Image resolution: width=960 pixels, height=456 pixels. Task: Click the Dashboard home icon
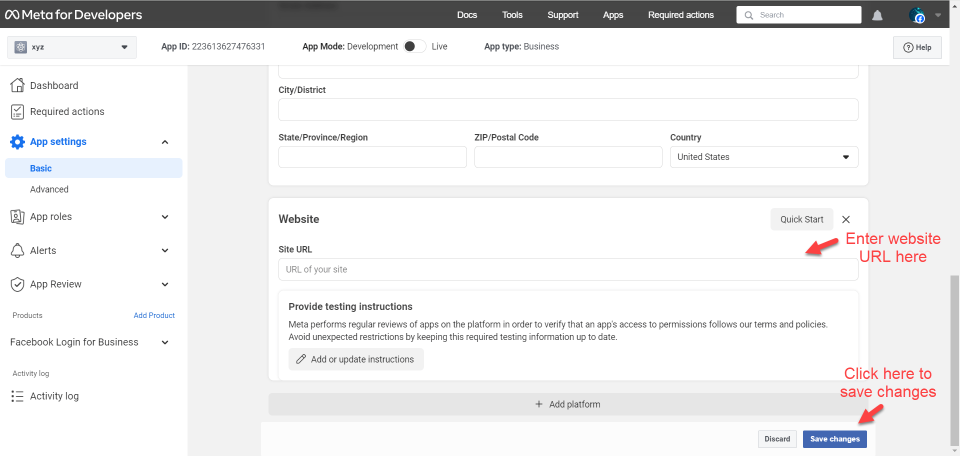click(17, 85)
